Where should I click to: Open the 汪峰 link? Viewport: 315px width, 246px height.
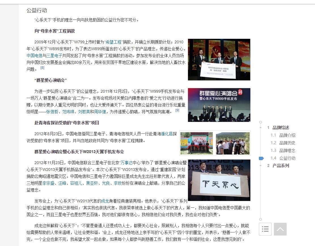[62, 183]
